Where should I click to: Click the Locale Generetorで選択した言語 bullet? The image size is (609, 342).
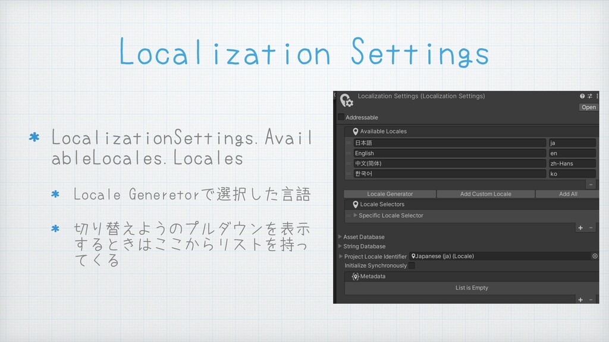click(192, 194)
